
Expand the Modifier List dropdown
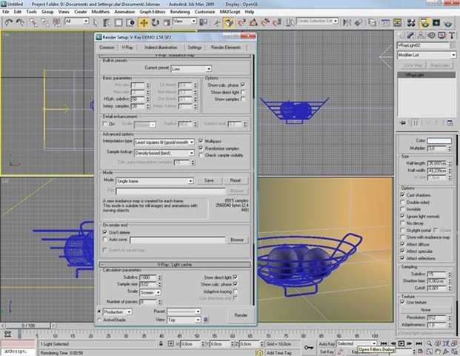click(x=428, y=56)
